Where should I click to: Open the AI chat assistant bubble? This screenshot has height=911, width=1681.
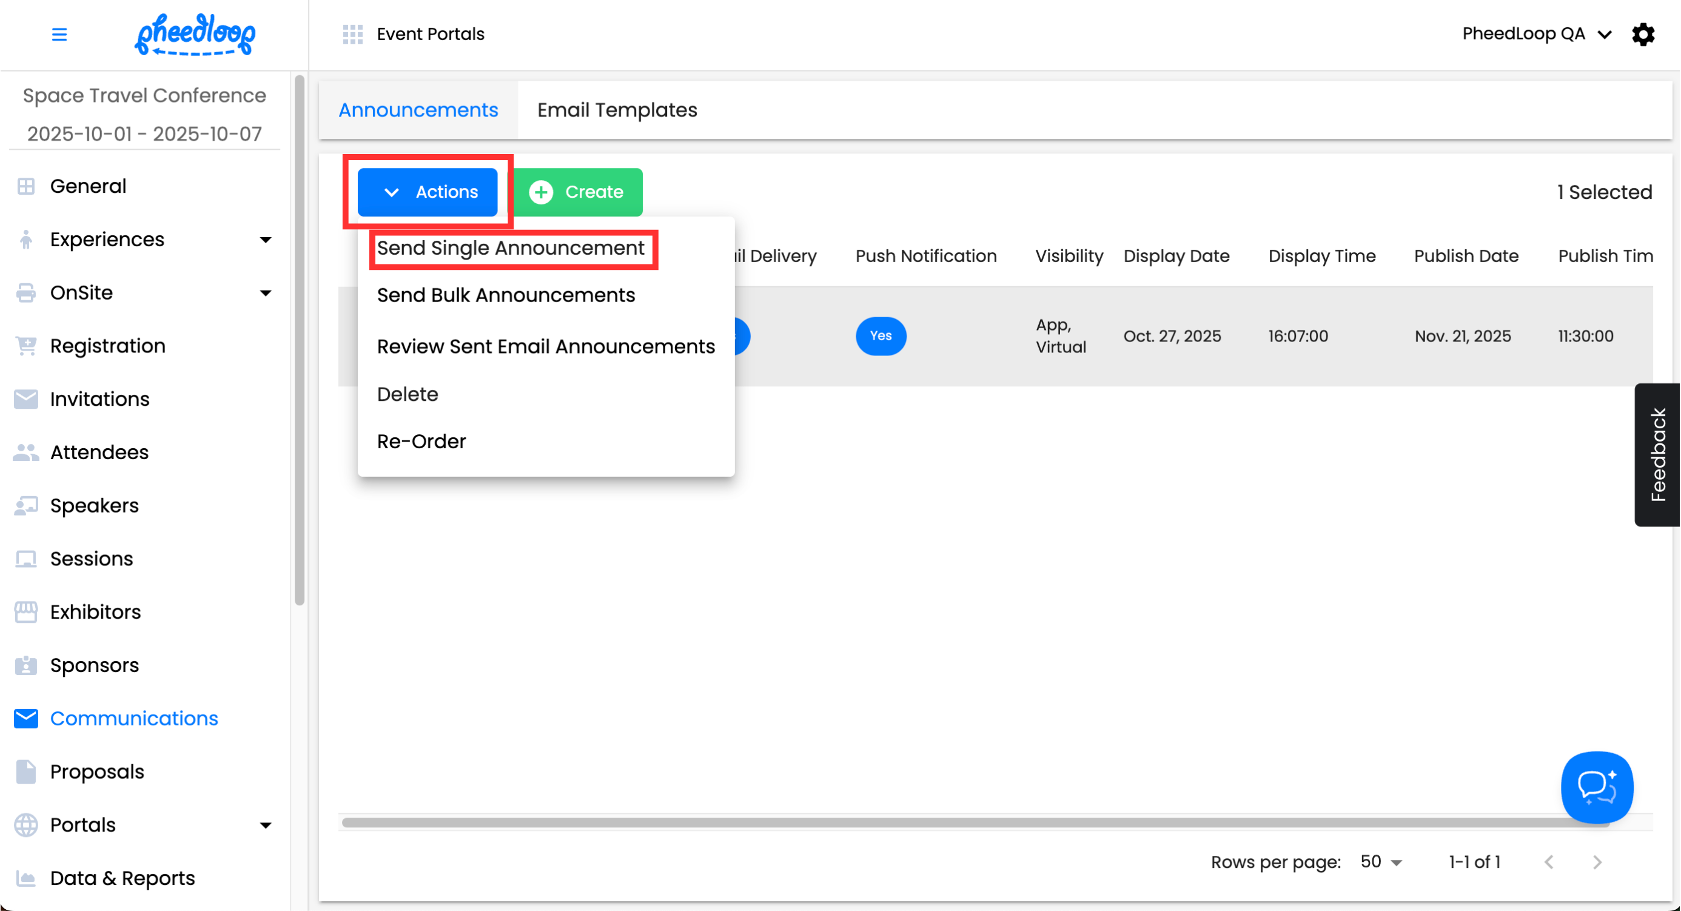point(1595,787)
